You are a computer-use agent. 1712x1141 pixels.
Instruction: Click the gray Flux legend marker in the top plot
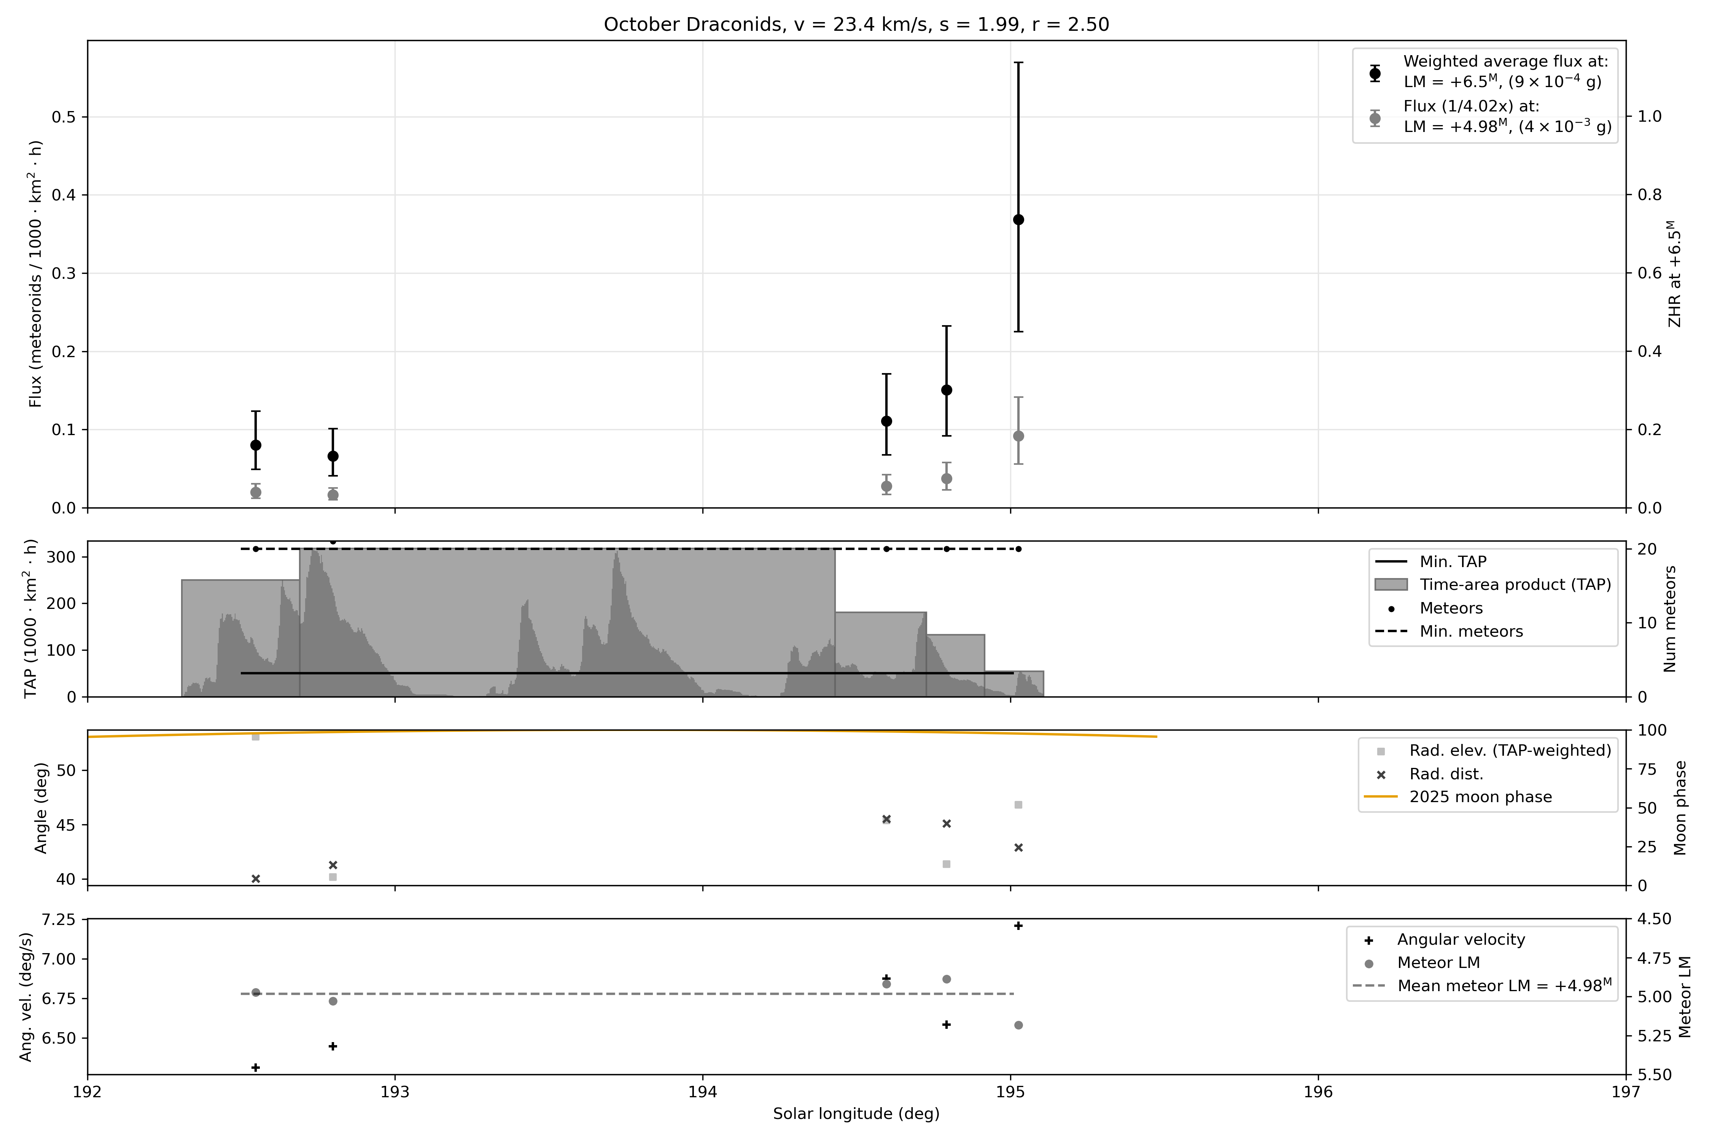click(x=1375, y=118)
